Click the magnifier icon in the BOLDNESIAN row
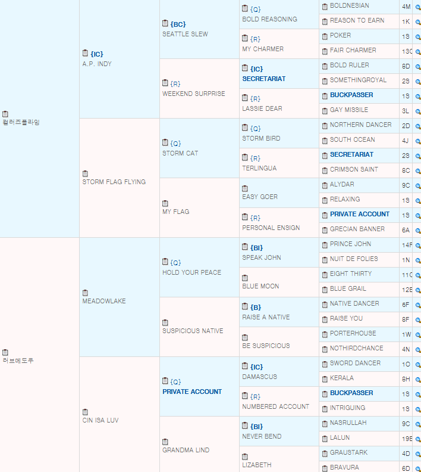Screen dimensions: 421x472 click(x=417, y=7)
